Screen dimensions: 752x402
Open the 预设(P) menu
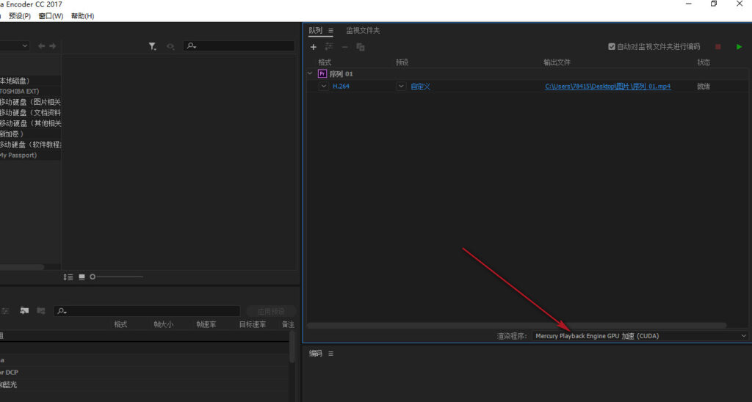coord(20,16)
